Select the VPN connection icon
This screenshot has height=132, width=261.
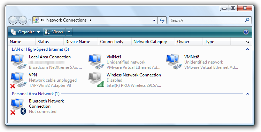(x=19, y=80)
